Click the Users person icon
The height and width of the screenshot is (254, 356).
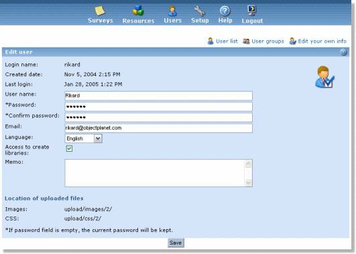pyautogui.click(x=172, y=11)
